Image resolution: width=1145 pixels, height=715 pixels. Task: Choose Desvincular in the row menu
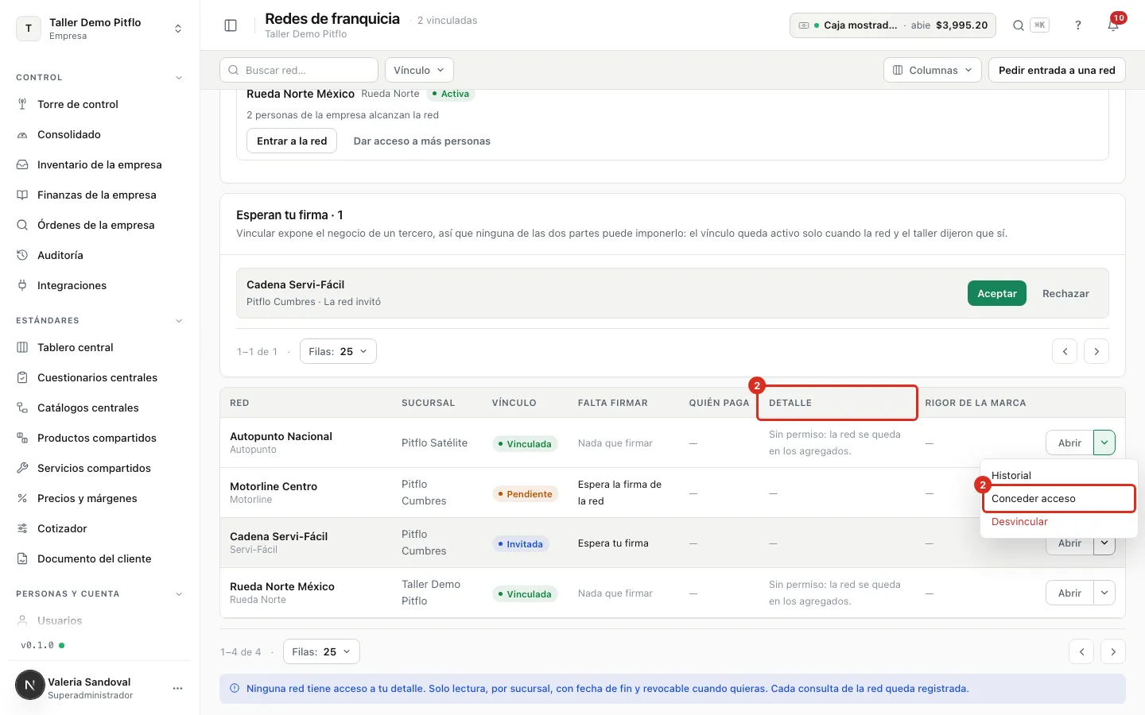tap(1058, 521)
